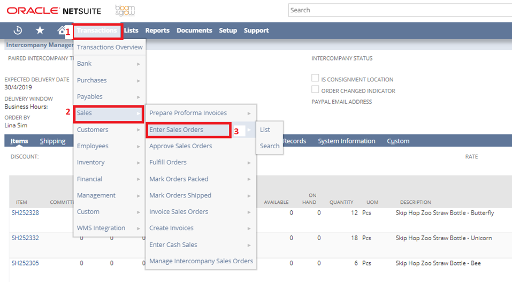Select Search under Enter Sales Orders
This screenshot has height=282, width=512.
coord(270,146)
